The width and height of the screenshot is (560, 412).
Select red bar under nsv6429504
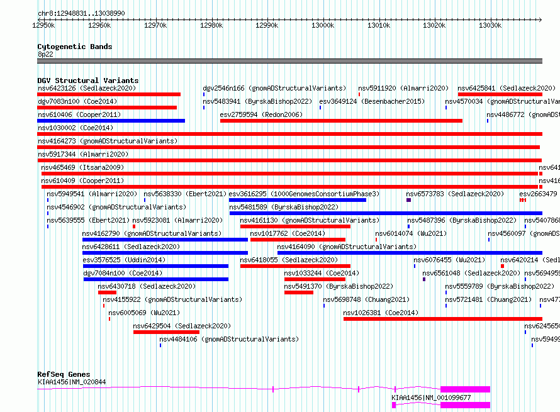(x=167, y=332)
